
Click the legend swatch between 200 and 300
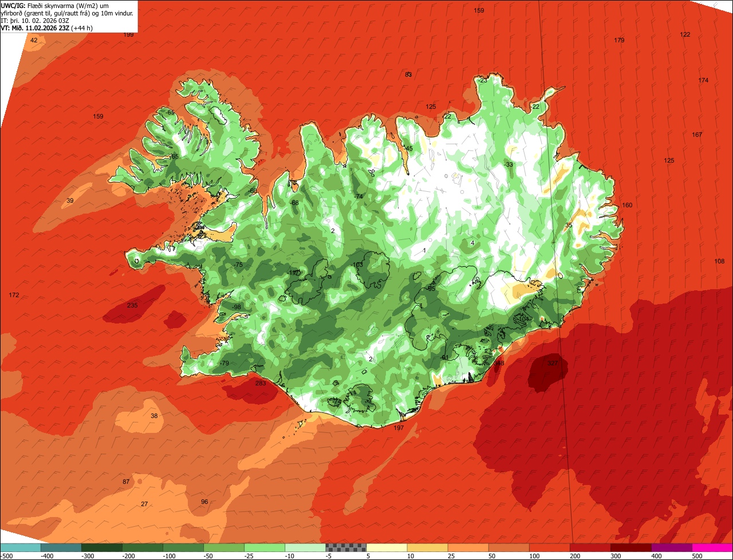[x=589, y=547]
